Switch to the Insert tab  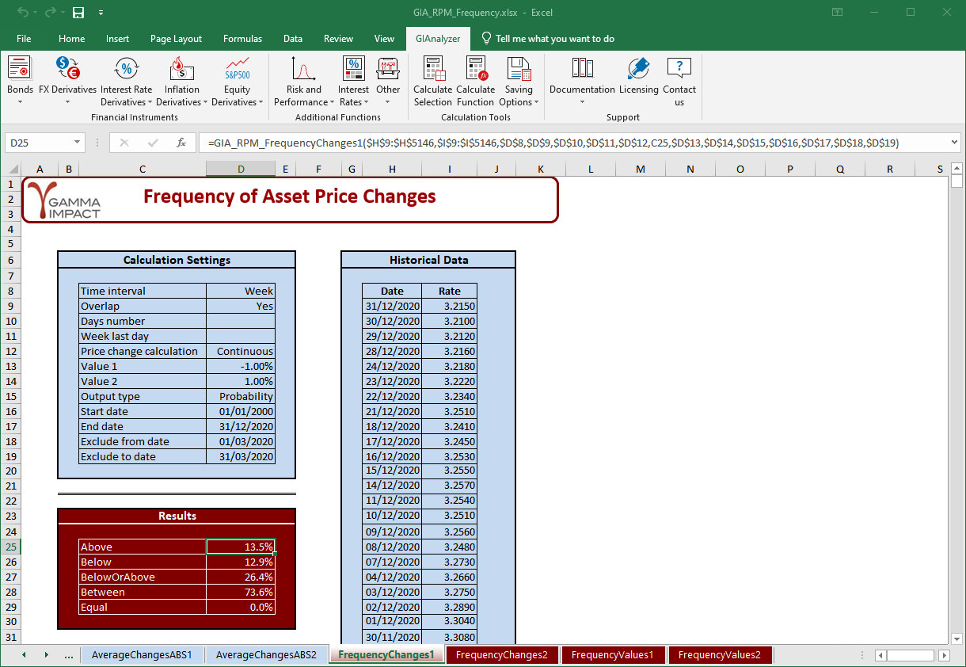117,38
